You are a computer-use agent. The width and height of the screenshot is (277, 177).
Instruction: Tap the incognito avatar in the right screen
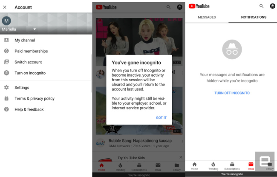[x=272, y=6]
